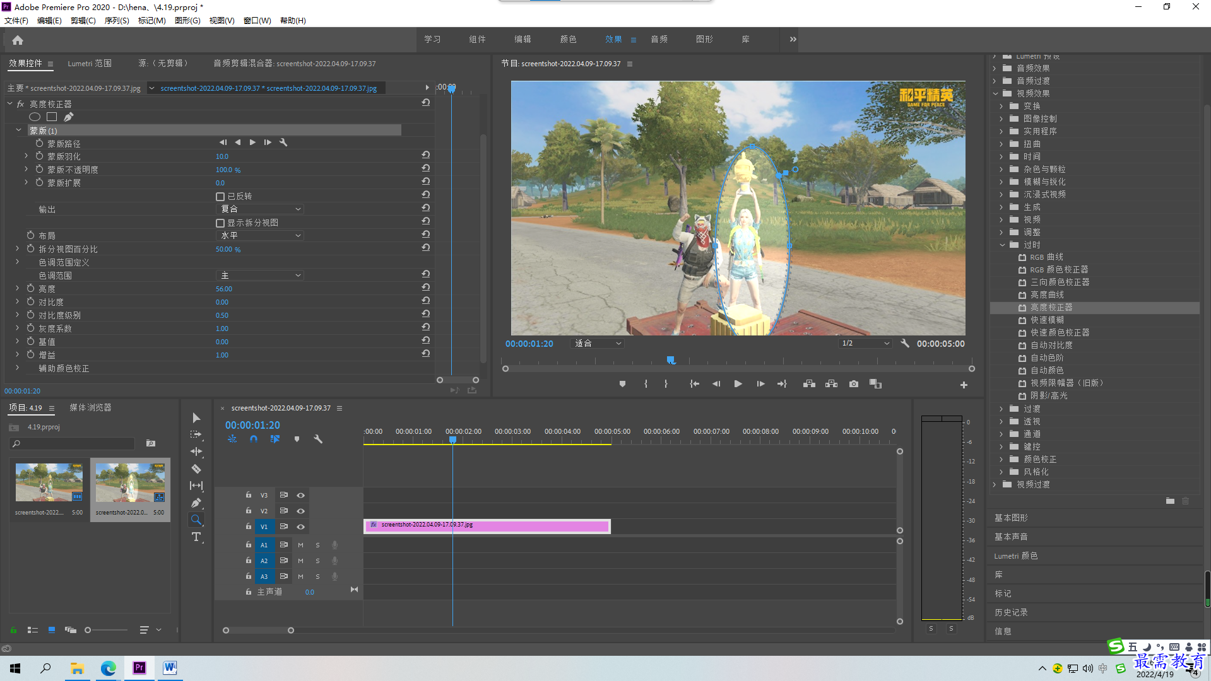Click Go to In point button
1211x681 pixels.
click(x=694, y=383)
